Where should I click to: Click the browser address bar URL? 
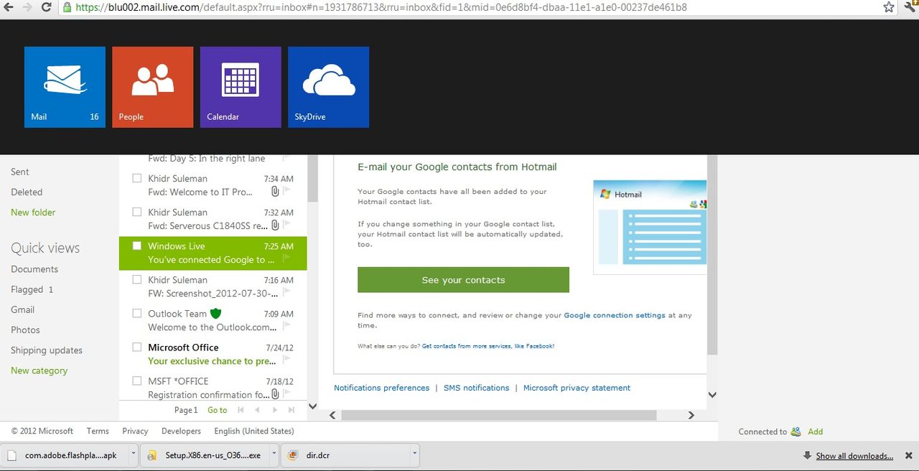pos(381,7)
